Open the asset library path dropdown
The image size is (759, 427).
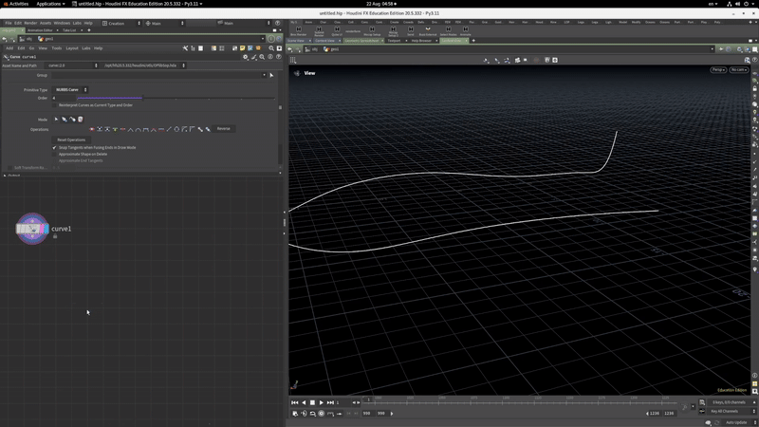[144, 65]
